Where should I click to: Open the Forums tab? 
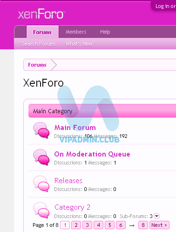42,32
